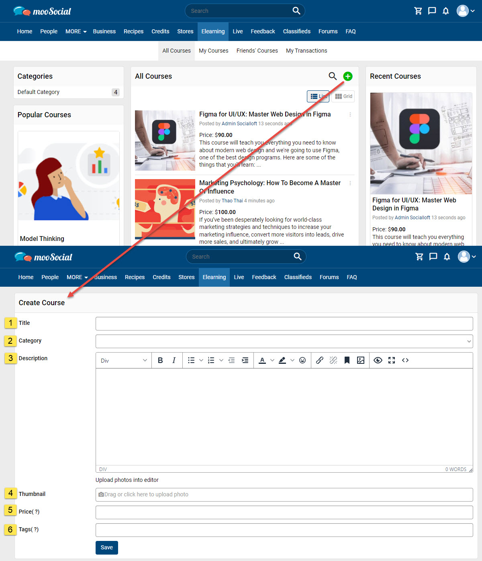Open the Category dropdown in the Create Course form

[284, 341]
